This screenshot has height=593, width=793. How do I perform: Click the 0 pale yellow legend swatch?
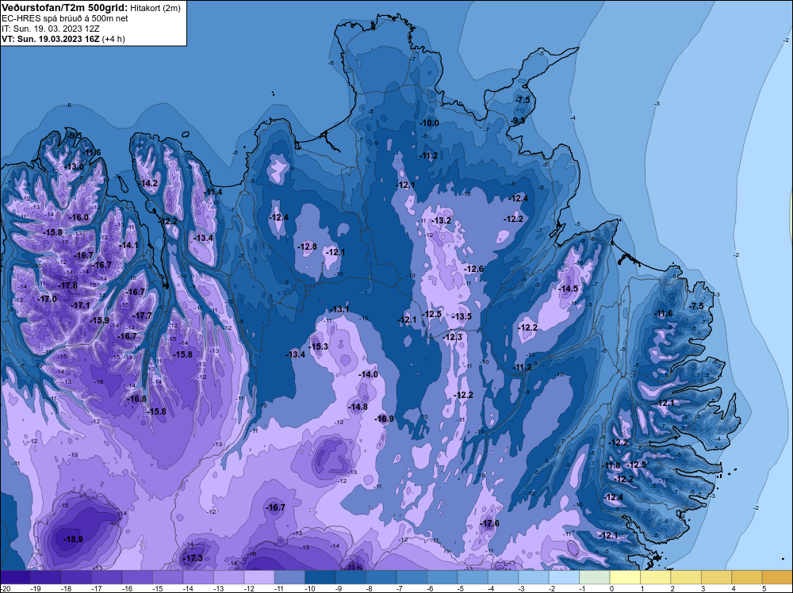tap(625, 577)
